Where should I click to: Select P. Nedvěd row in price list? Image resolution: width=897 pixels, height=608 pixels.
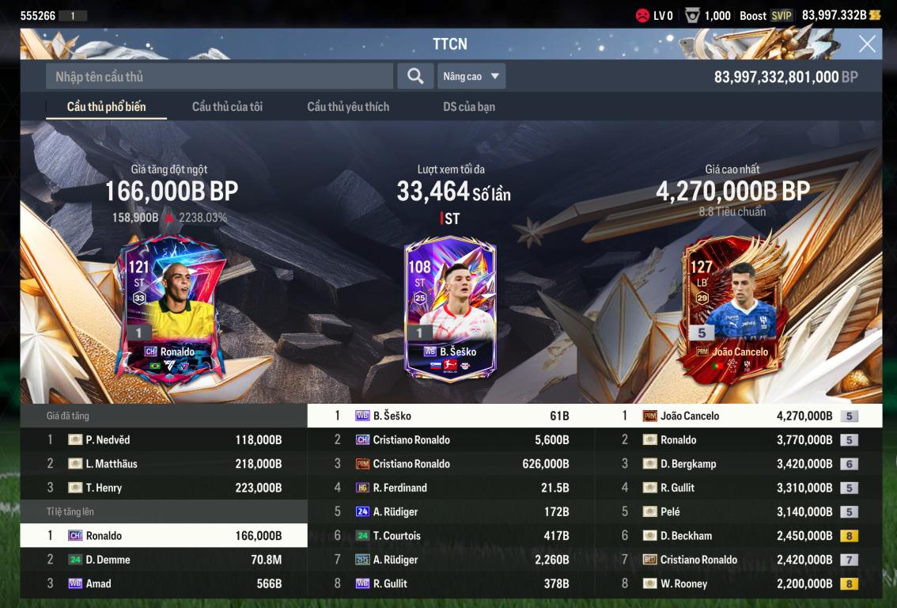click(164, 439)
